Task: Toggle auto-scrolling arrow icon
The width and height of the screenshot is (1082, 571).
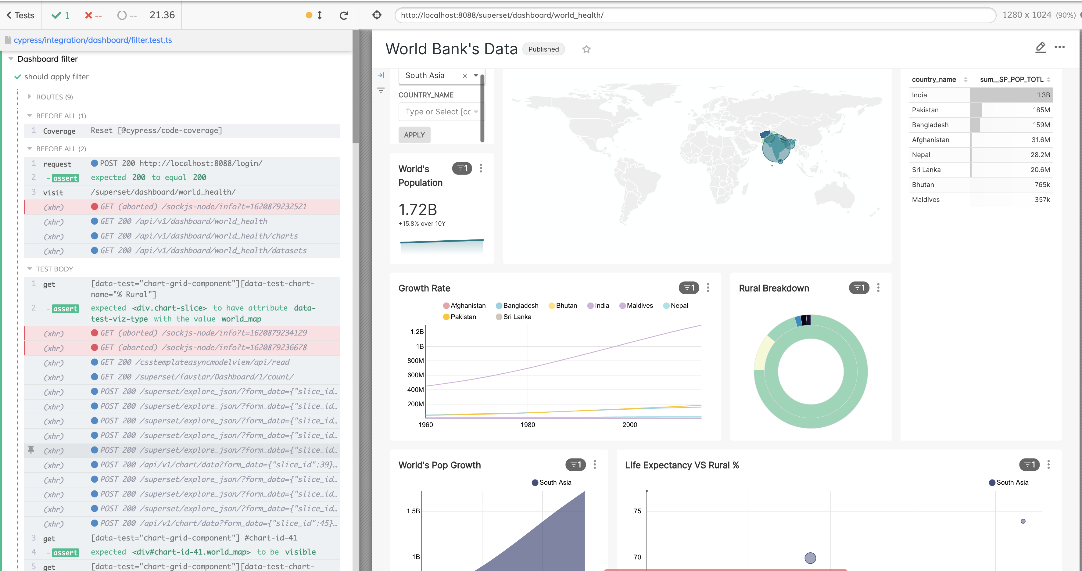Action: click(319, 15)
